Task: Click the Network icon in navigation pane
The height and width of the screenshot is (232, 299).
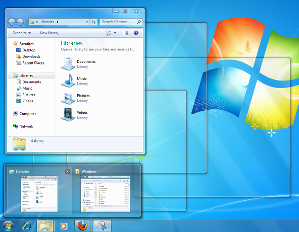Action: [15, 126]
